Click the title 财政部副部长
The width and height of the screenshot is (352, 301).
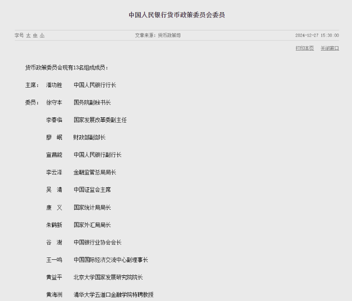coord(89,137)
